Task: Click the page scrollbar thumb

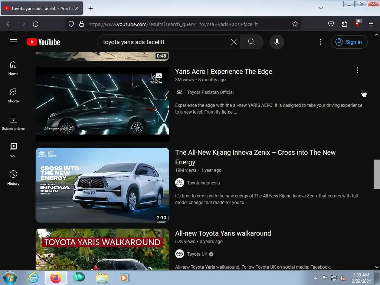Action: (377, 174)
